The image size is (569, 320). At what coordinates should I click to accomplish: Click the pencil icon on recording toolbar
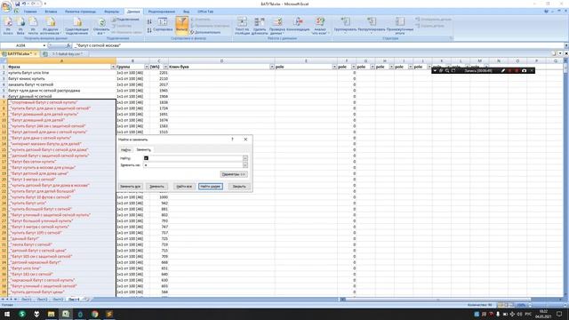[x=503, y=71]
